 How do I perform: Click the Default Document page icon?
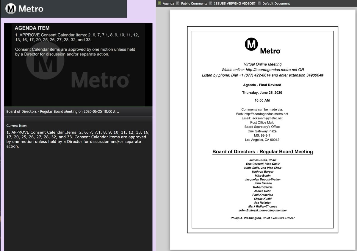click(259, 3)
